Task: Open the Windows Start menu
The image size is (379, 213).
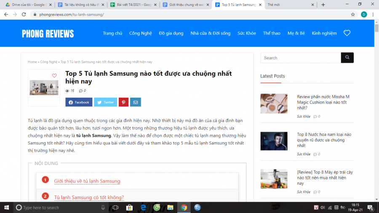Action: 6,208
